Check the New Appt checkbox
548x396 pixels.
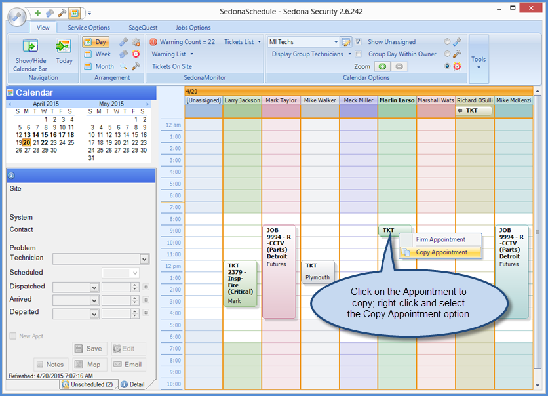(13, 336)
